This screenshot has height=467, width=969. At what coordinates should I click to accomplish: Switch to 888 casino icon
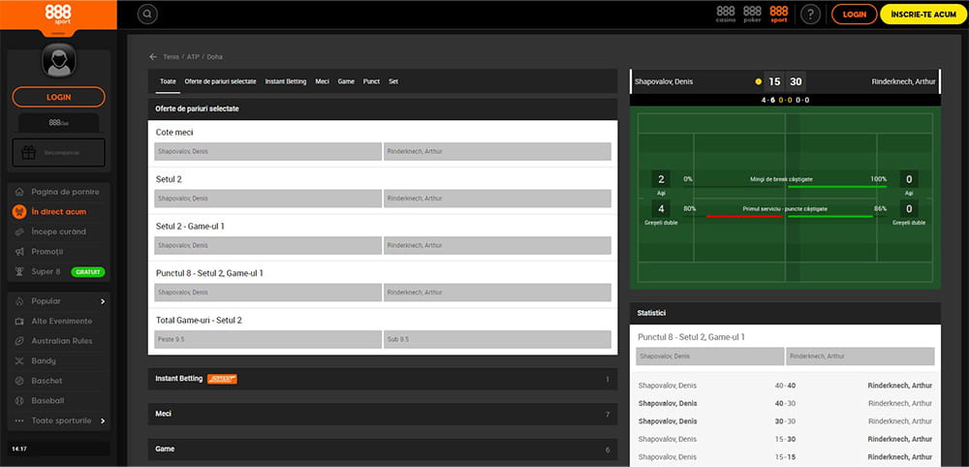click(x=726, y=14)
